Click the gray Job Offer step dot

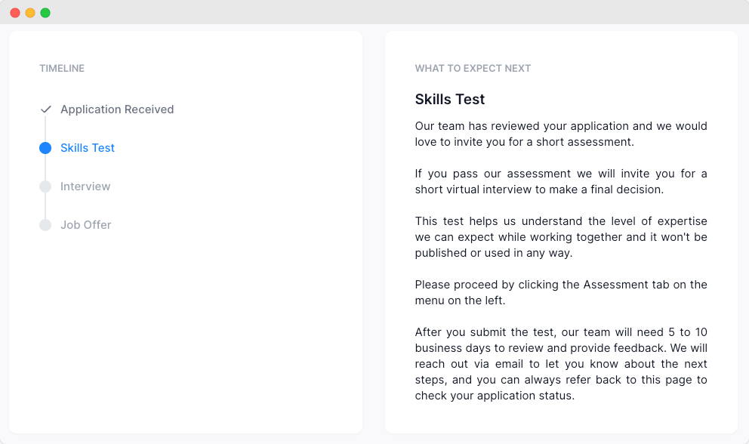point(45,225)
